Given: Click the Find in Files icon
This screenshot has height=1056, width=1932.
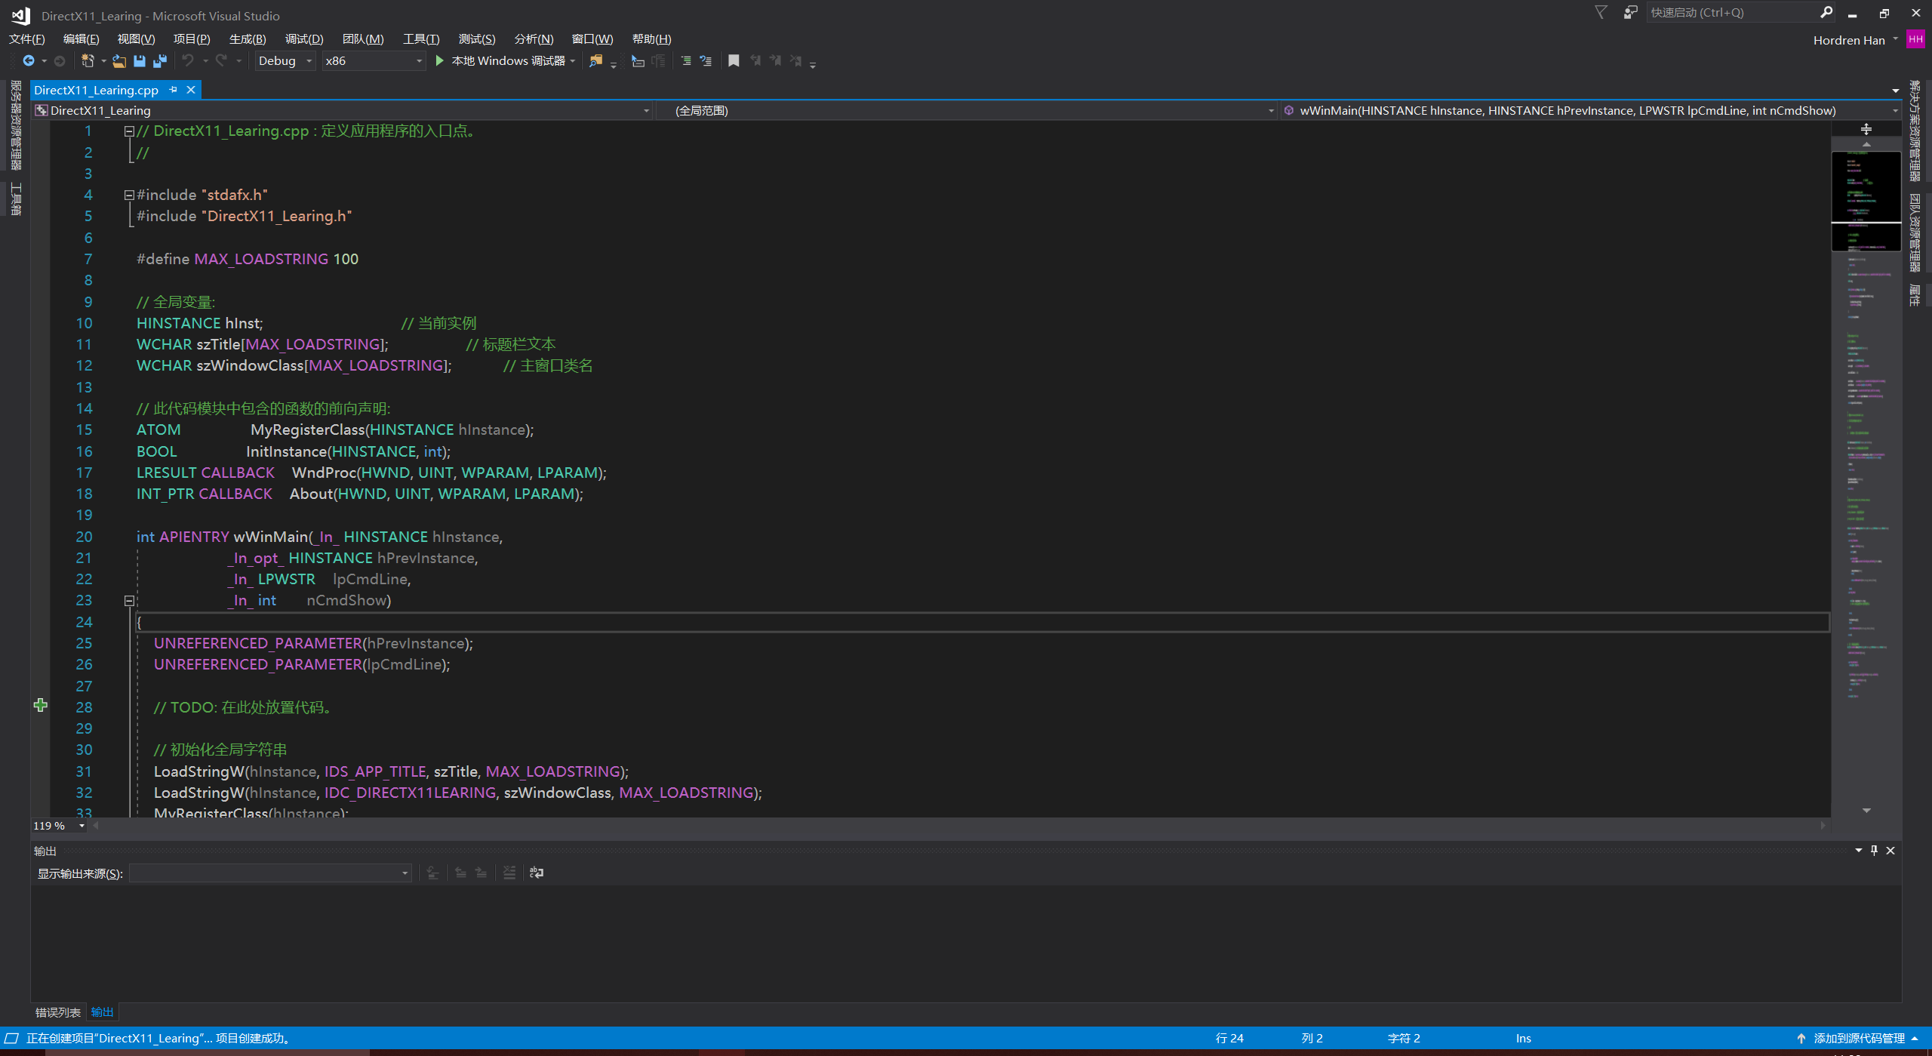Looking at the screenshot, I should pos(596,61).
